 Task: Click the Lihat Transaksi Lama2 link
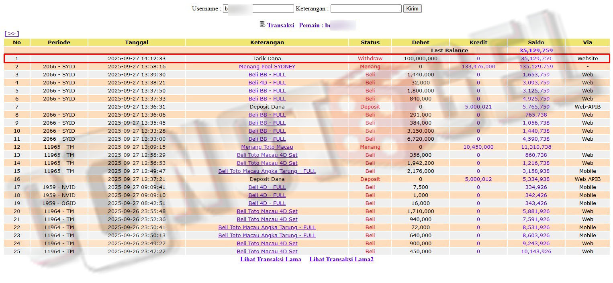coord(341,259)
